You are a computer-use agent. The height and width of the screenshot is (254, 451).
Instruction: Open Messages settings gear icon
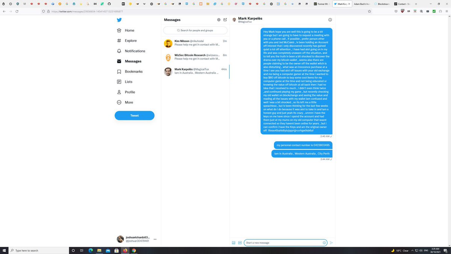(219, 20)
